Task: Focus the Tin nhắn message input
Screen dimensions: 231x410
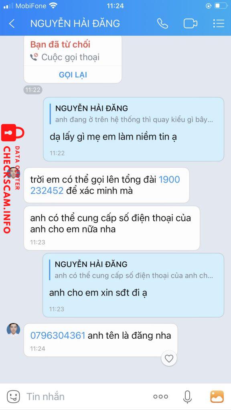Action: (87, 397)
